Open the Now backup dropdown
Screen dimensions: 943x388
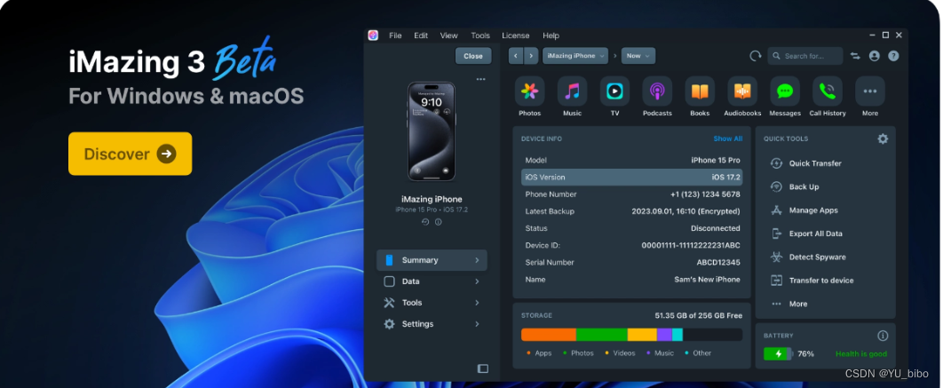(638, 56)
